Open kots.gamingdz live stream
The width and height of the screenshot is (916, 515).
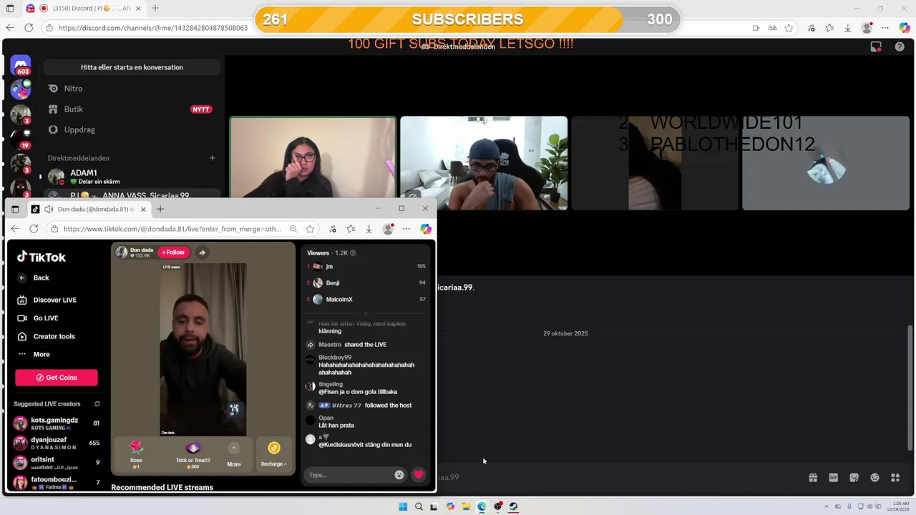coord(57,423)
